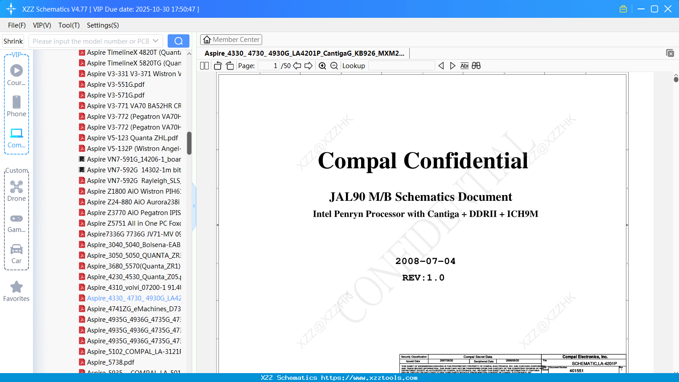Screen dimensions: 679x382
Task: Open Aspire V3-331 V3-371 Wistron file
Action: [130, 74]
